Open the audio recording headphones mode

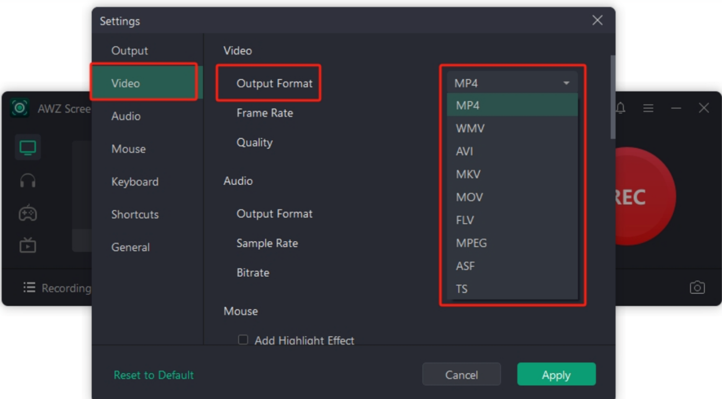[x=27, y=180]
